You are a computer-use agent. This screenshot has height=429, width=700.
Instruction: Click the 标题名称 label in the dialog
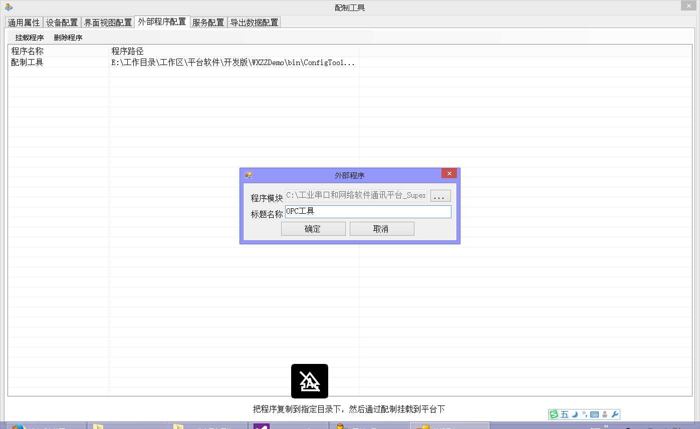click(267, 214)
